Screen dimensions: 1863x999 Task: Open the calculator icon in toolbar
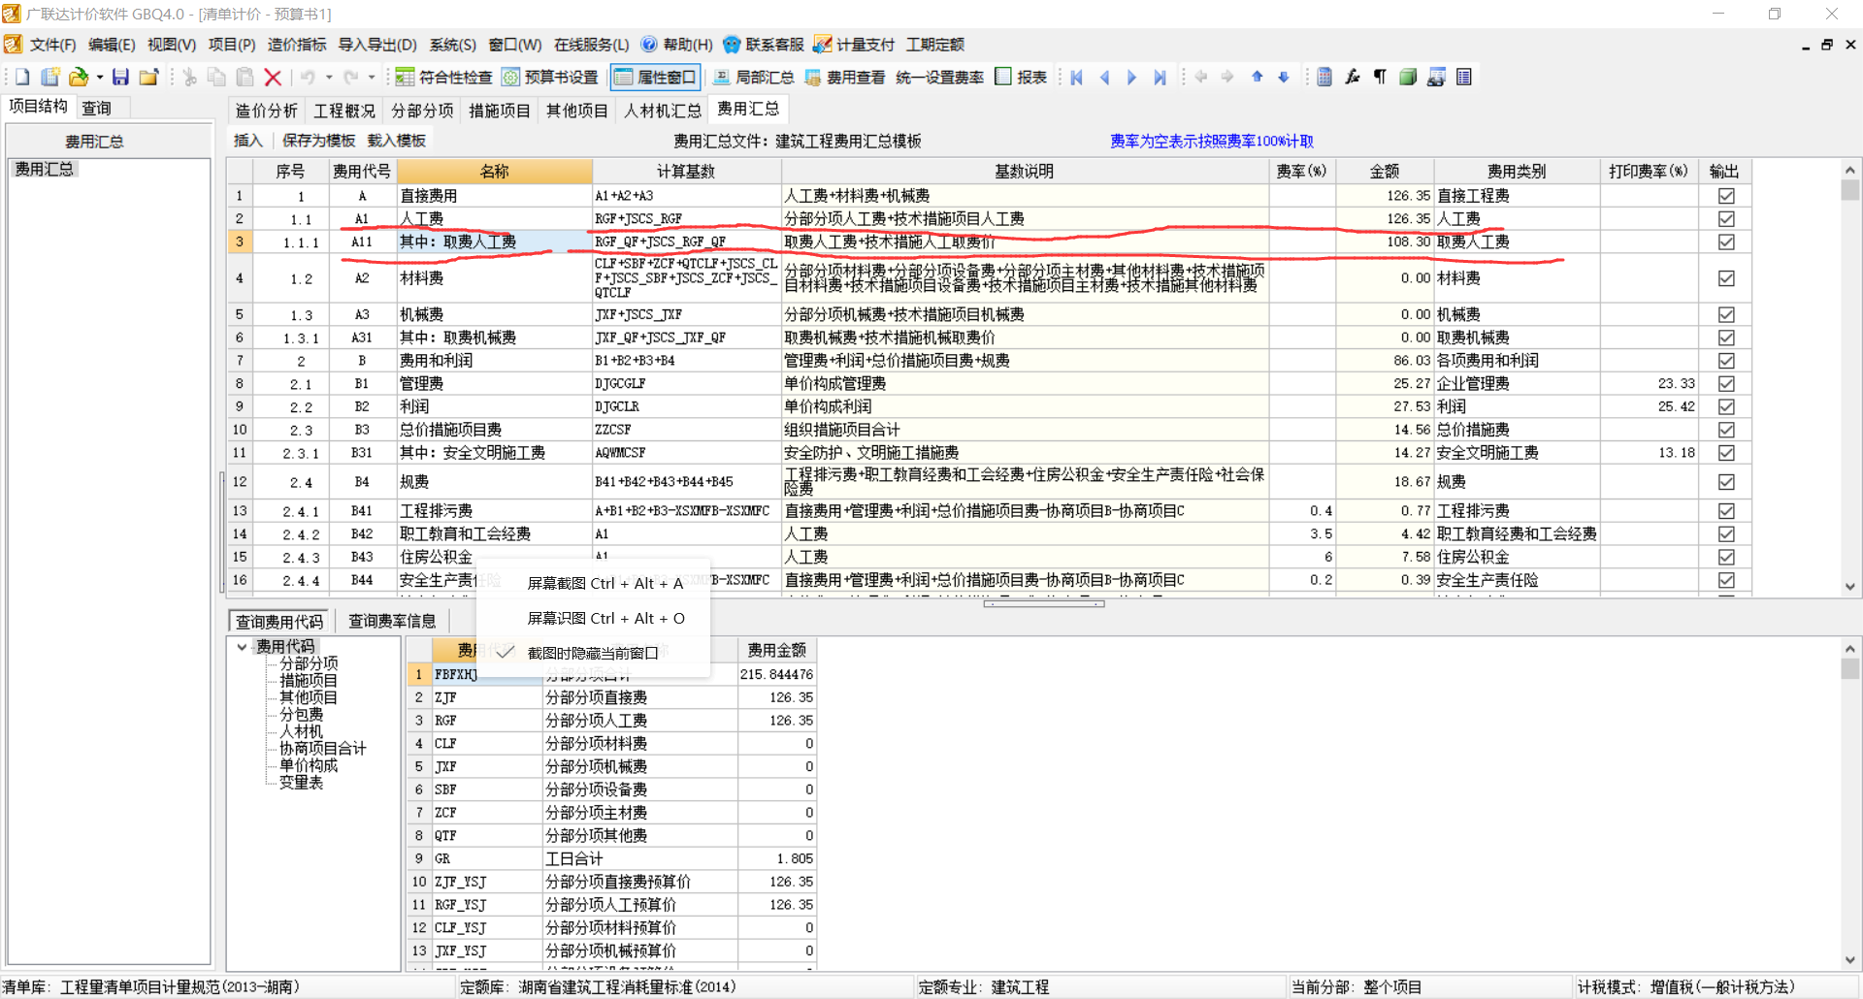point(1324,77)
